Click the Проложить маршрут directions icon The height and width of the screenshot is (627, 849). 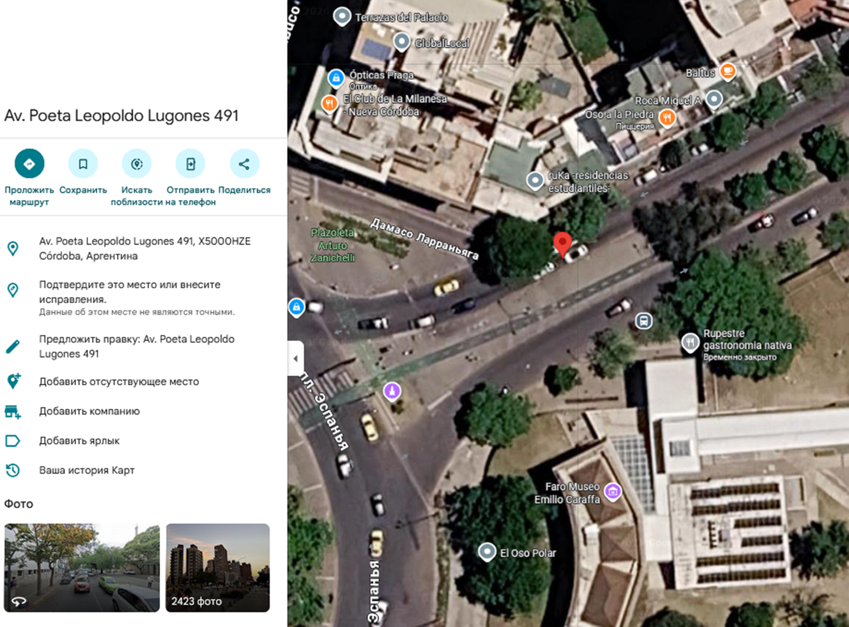[29, 164]
